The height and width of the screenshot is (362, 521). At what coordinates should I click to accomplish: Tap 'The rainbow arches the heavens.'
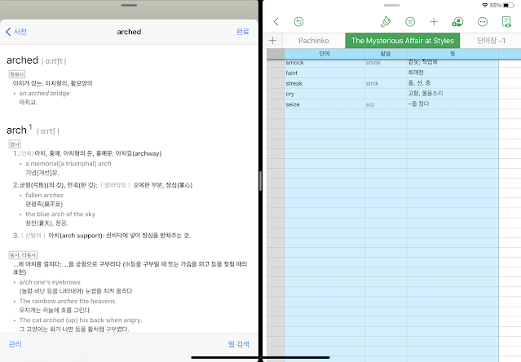tap(68, 301)
